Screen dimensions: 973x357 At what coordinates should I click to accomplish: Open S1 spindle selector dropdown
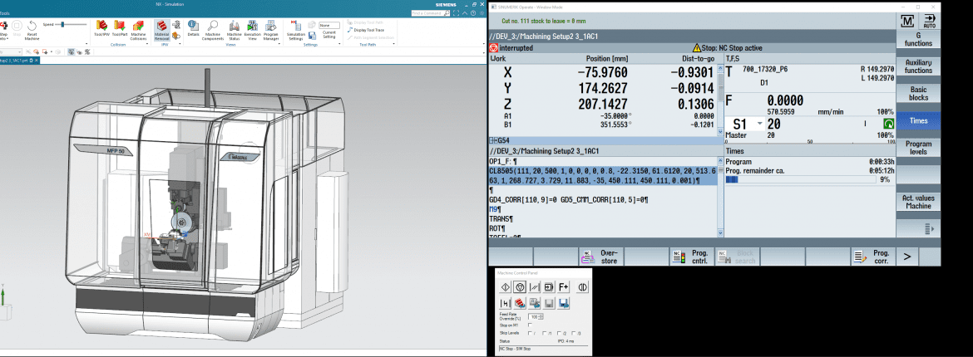[x=759, y=124]
